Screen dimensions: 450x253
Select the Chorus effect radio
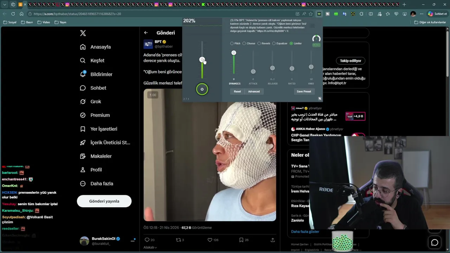(244, 43)
